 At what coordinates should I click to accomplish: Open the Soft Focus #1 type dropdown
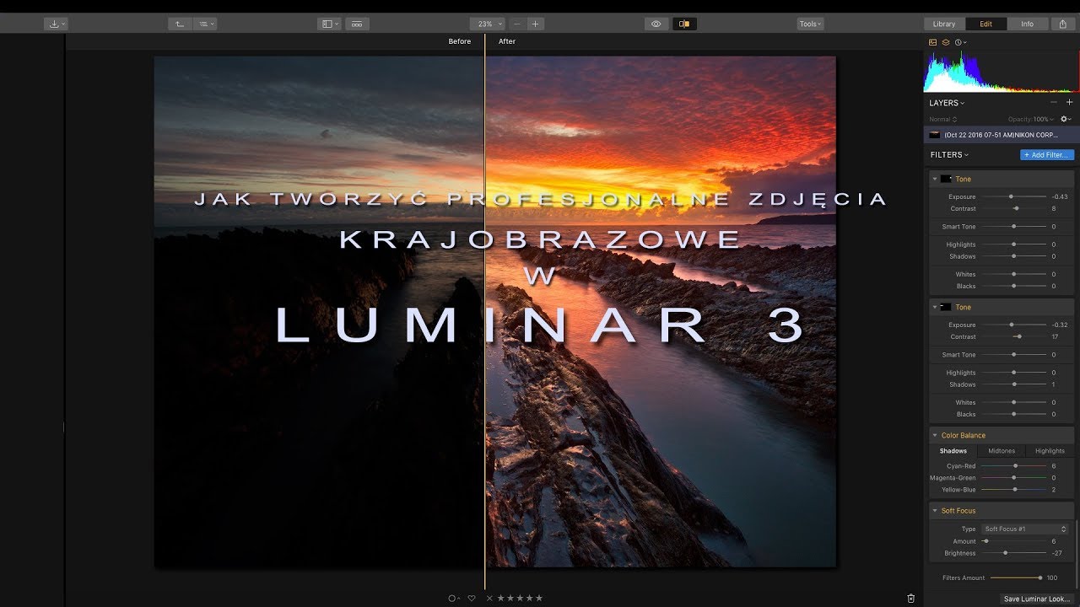1025,529
